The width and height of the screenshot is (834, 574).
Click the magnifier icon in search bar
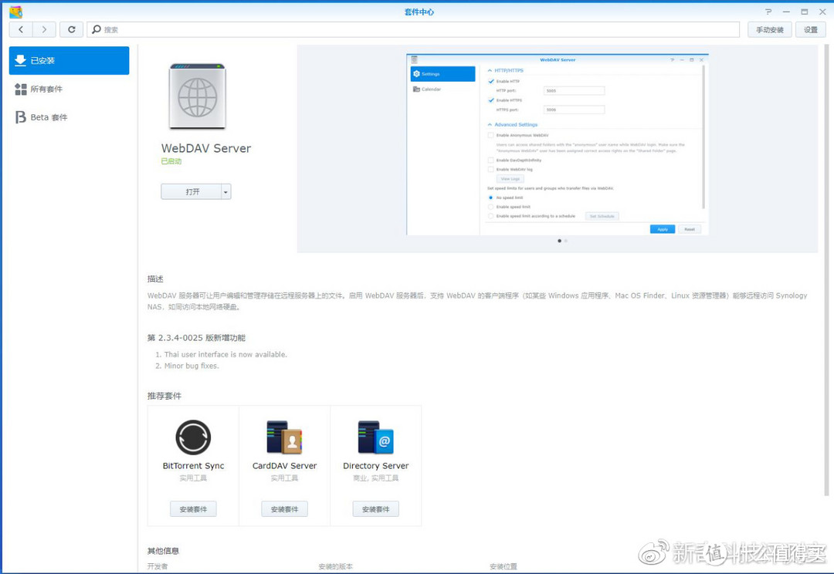(97, 29)
